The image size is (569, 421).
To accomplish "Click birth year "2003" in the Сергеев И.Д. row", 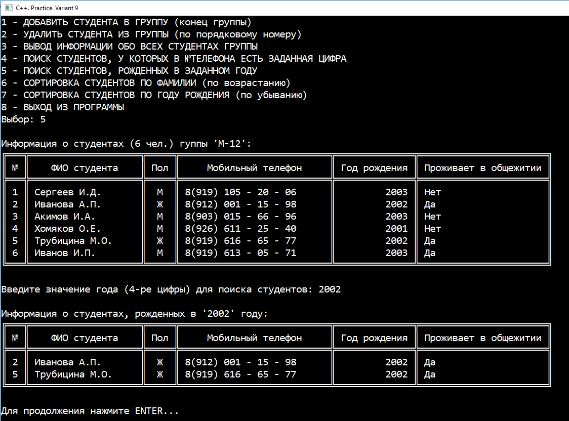I will point(396,192).
